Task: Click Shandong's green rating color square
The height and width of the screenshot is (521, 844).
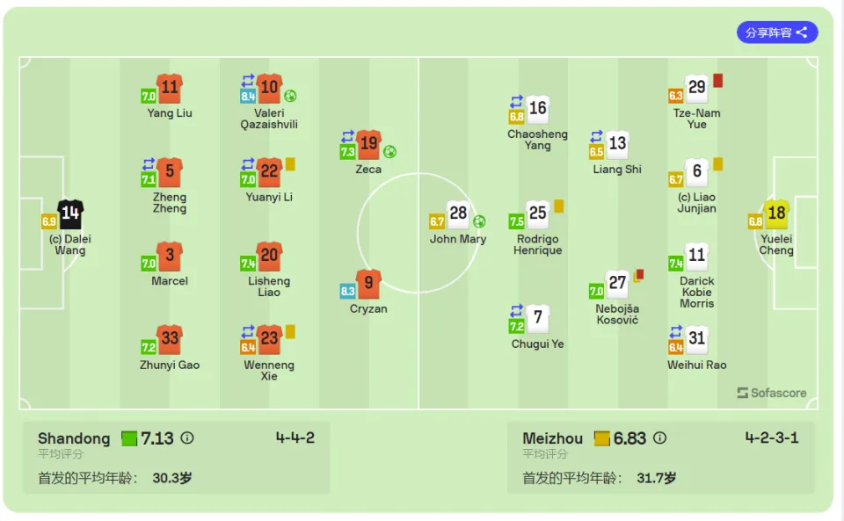Action: (x=129, y=438)
